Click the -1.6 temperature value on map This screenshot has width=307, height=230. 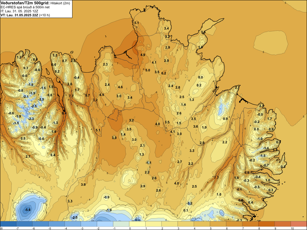pos(43,88)
